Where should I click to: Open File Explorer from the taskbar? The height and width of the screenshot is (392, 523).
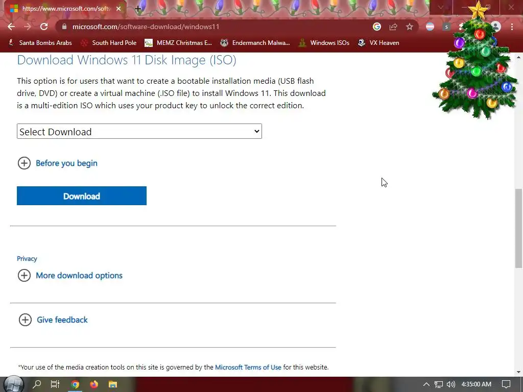click(x=113, y=384)
